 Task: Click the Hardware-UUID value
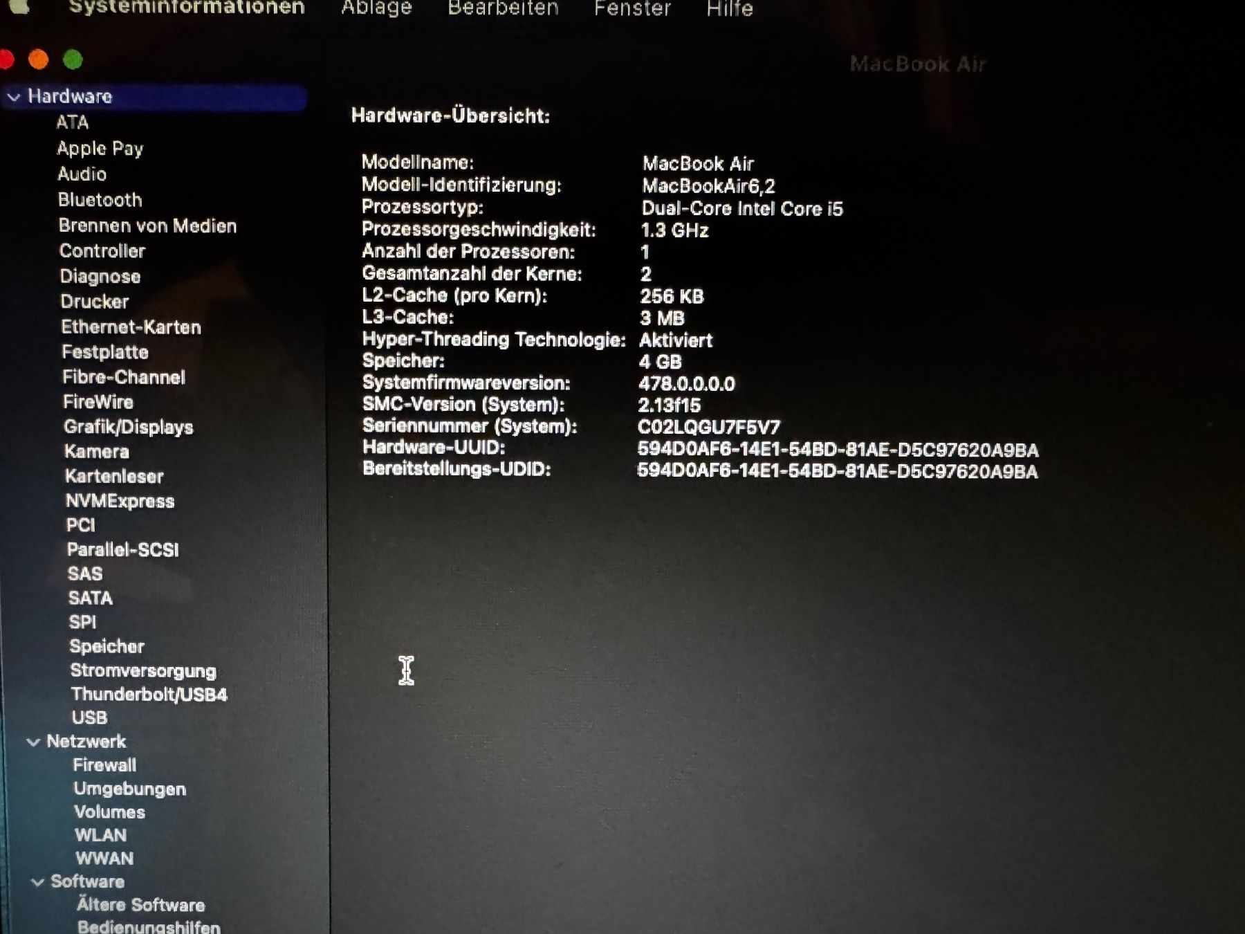[838, 450]
